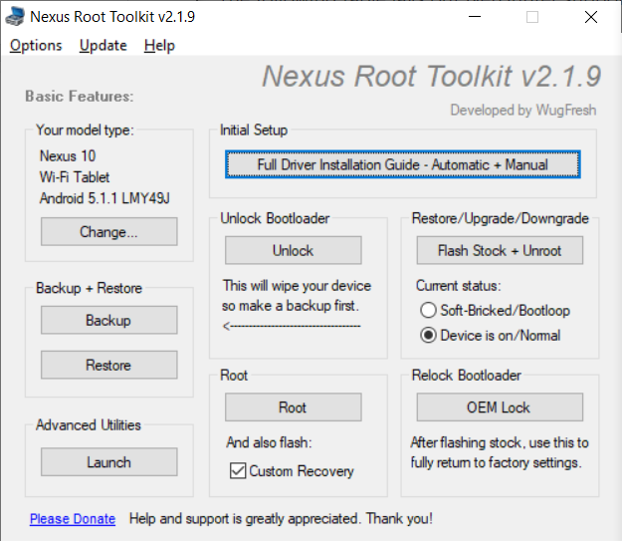This screenshot has width=622, height=541.
Task: Open the Update menu
Action: point(104,46)
